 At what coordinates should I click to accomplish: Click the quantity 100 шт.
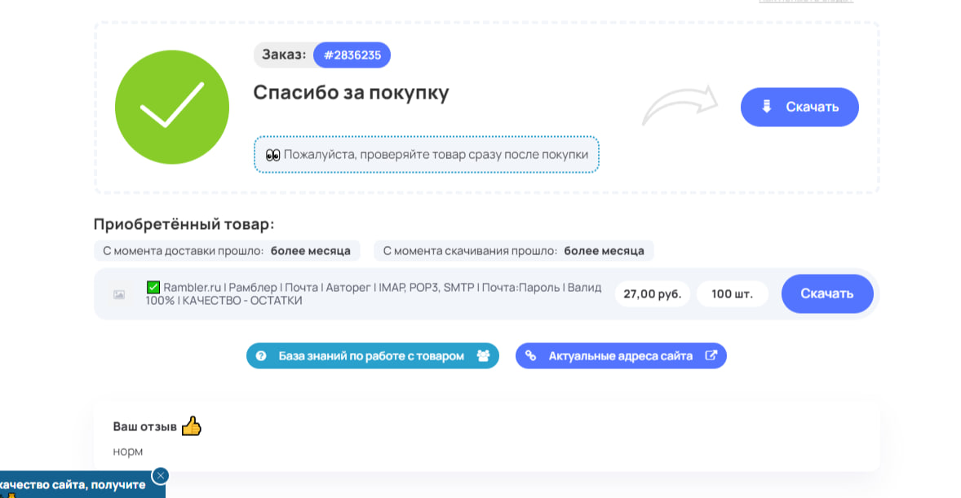tap(733, 294)
